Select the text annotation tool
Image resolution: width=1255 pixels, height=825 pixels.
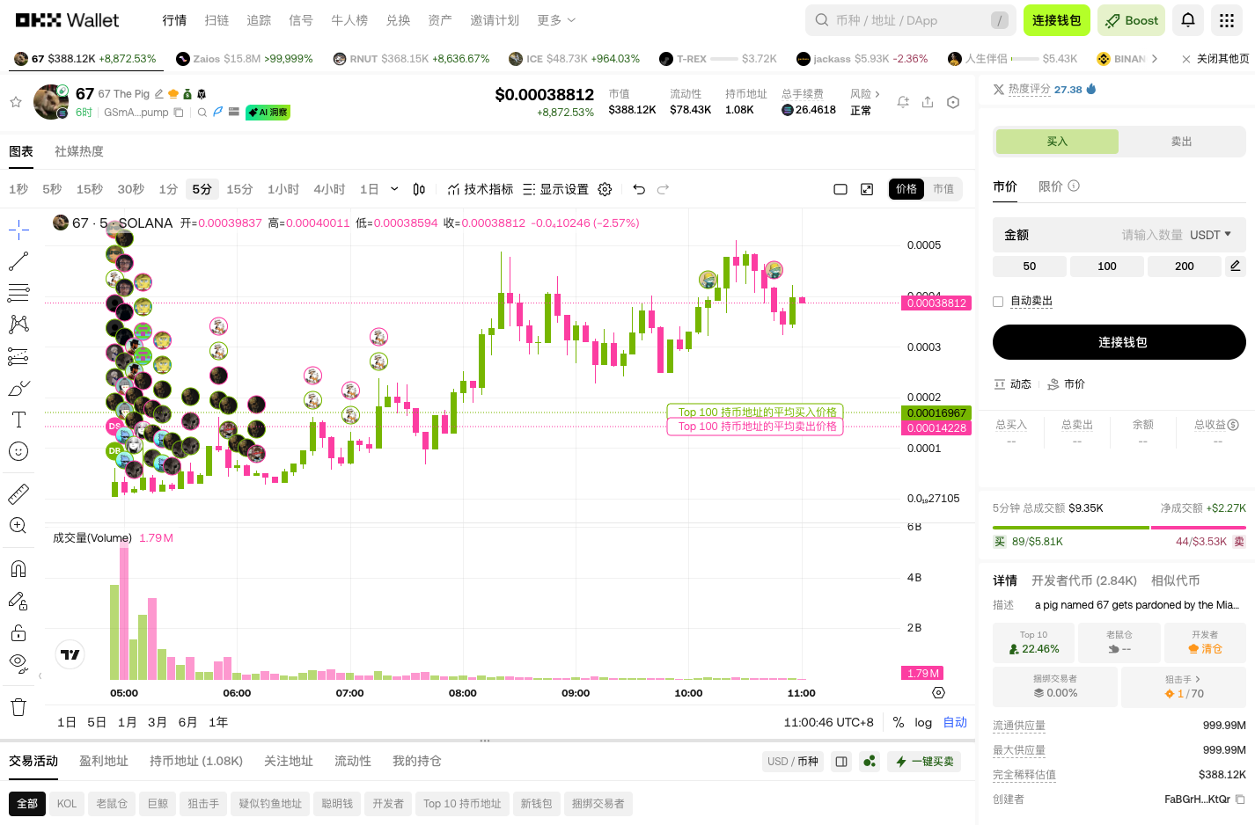pyautogui.click(x=18, y=420)
